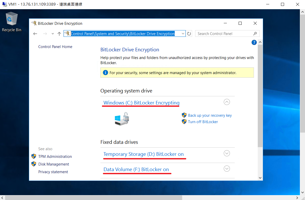Open the Privacy statement link
Image resolution: width=305 pixels, height=200 pixels.
point(53,172)
